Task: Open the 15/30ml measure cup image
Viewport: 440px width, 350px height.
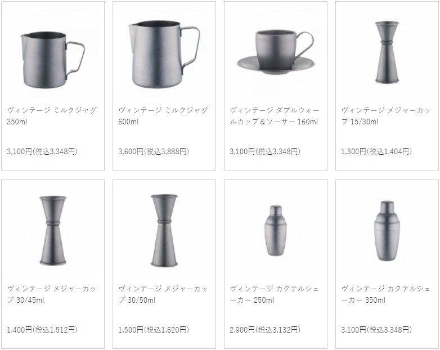Action: pyautogui.click(x=387, y=52)
